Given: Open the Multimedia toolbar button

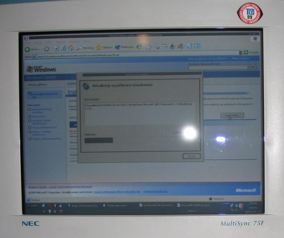Looking at the screenshot, I should click(x=124, y=47).
